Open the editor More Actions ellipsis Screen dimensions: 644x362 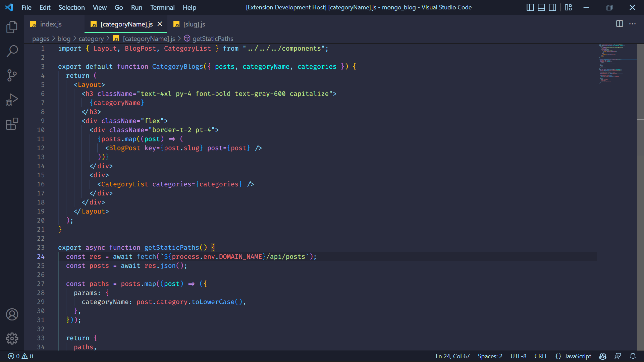(632, 24)
